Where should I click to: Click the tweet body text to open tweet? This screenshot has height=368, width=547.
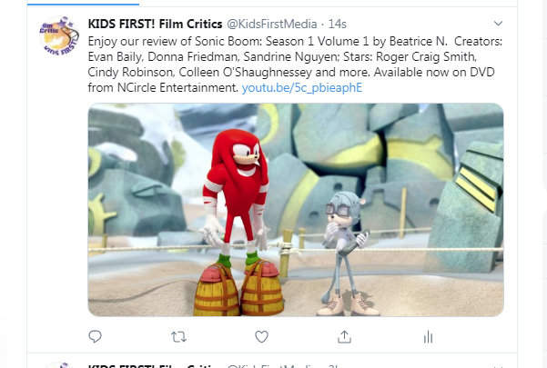point(295,65)
